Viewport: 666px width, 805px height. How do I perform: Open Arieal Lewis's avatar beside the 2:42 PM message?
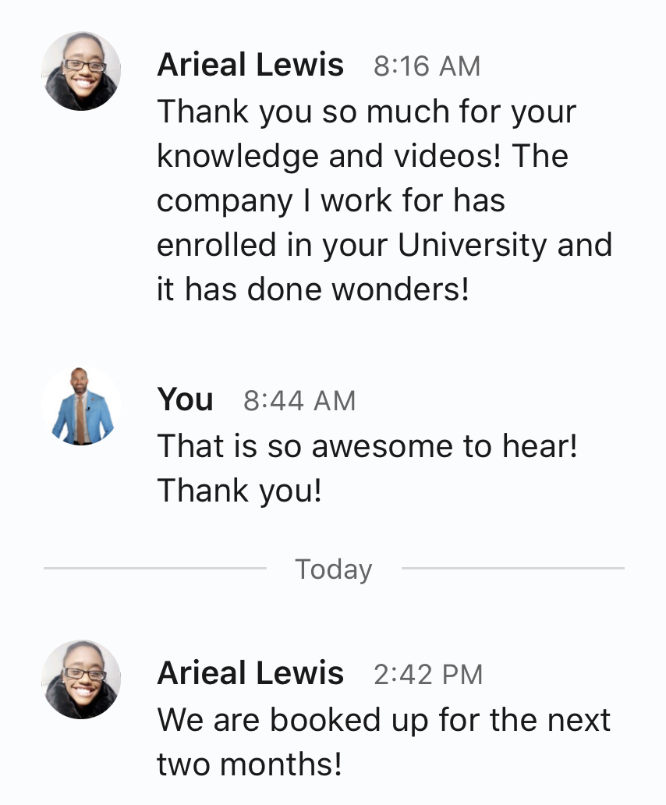pyautogui.click(x=81, y=679)
